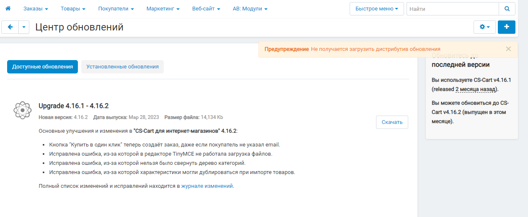The width and height of the screenshot is (528, 217).
Task: Click the Скачать button
Action: [x=392, y=122]
